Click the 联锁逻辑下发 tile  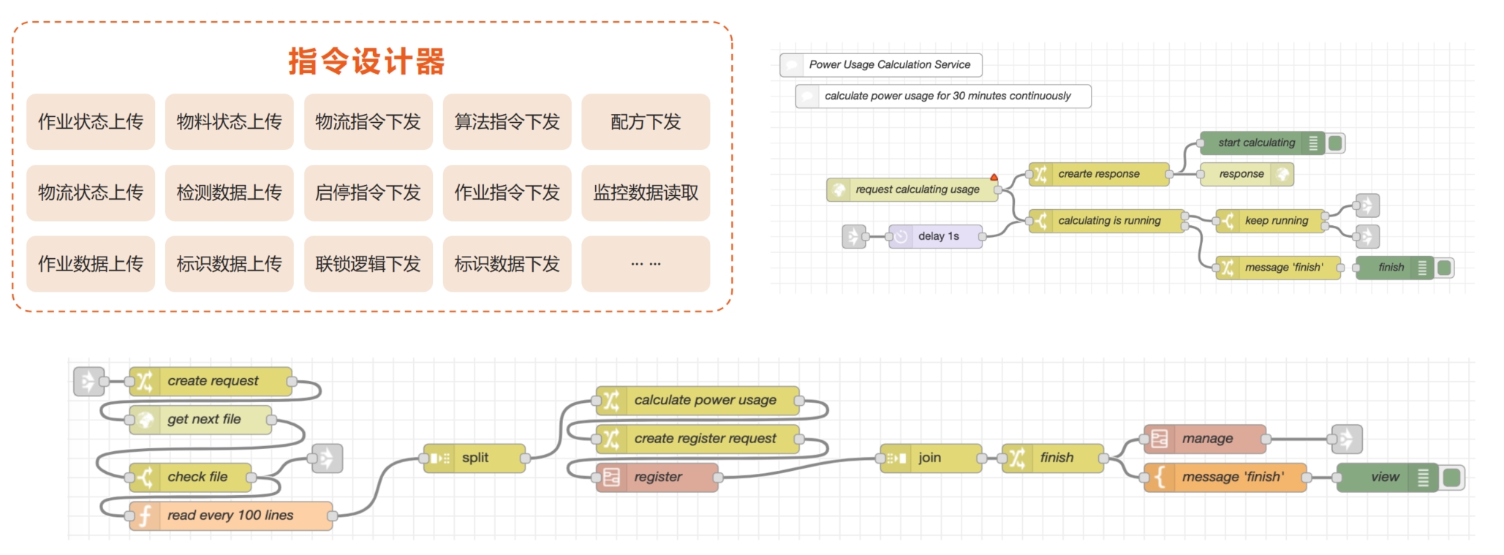(368, 264)
